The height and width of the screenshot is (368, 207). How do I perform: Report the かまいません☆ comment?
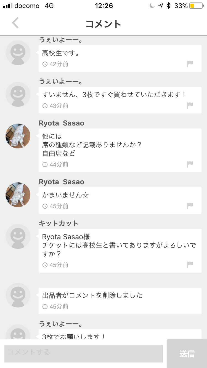[190, 206]
